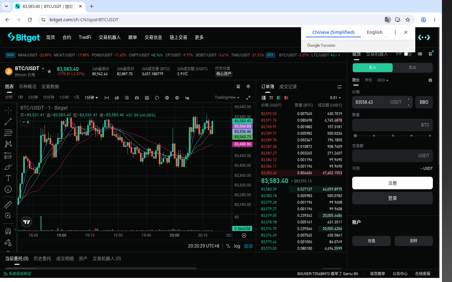Activate the chart zoom-in tool
The height and width of the screenshot is (282, 452).
[8, 216]
